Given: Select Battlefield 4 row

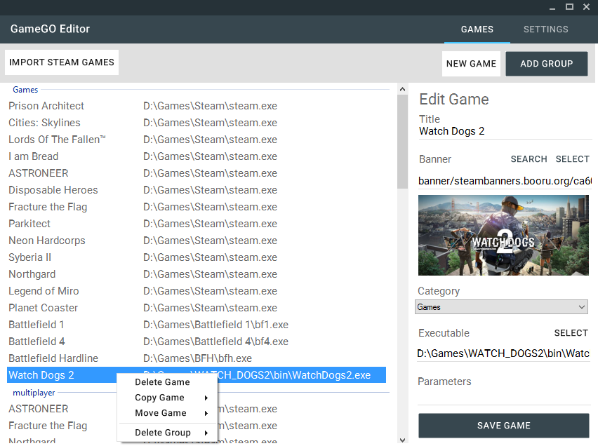Looking at the screenshot, I should (x=197, y=342).
